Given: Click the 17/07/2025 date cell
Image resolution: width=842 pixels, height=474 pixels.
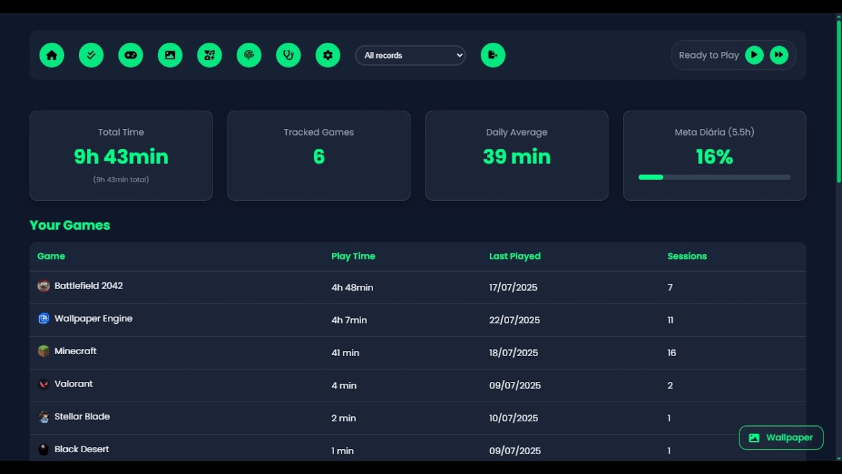Looking at the screenshot, I should pos(513,288).
